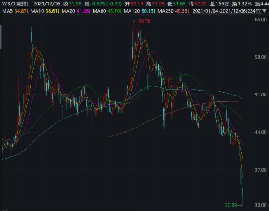This screenshot has height=211, width=269.
Task: Click the gray scrollbar handle on left edge
Action: tap(1, 37)
